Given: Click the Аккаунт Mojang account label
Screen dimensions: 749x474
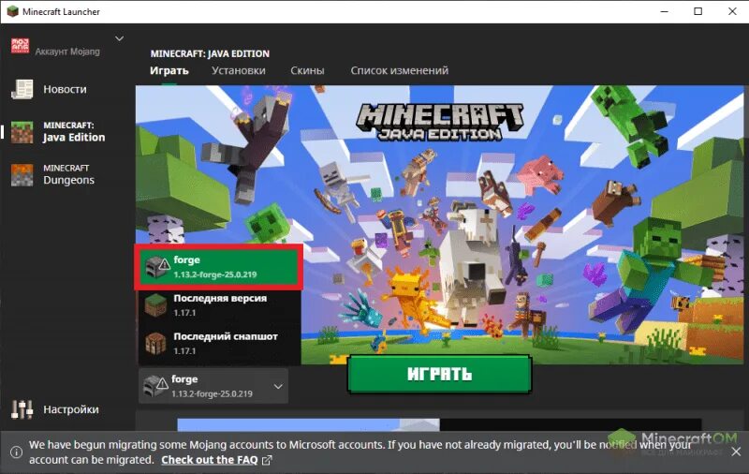Looking at the screenshot, I should [x=67, y=52].
